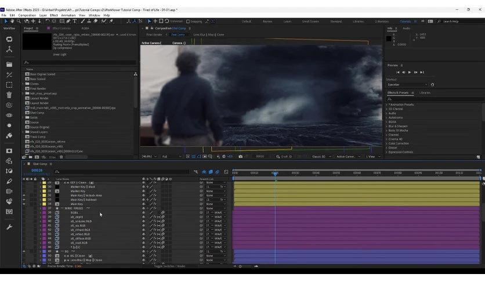Open the viewer magnification 46.6% dropdown

(149, 157)
